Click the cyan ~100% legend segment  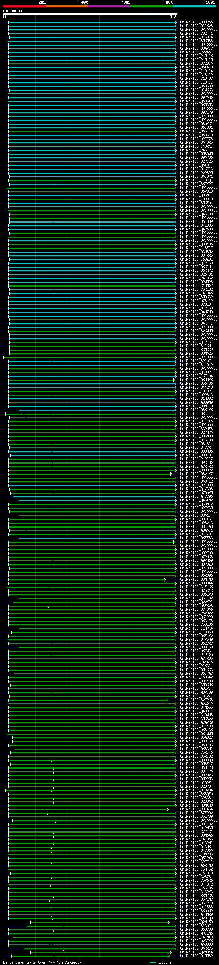click(x=194, y=6)
